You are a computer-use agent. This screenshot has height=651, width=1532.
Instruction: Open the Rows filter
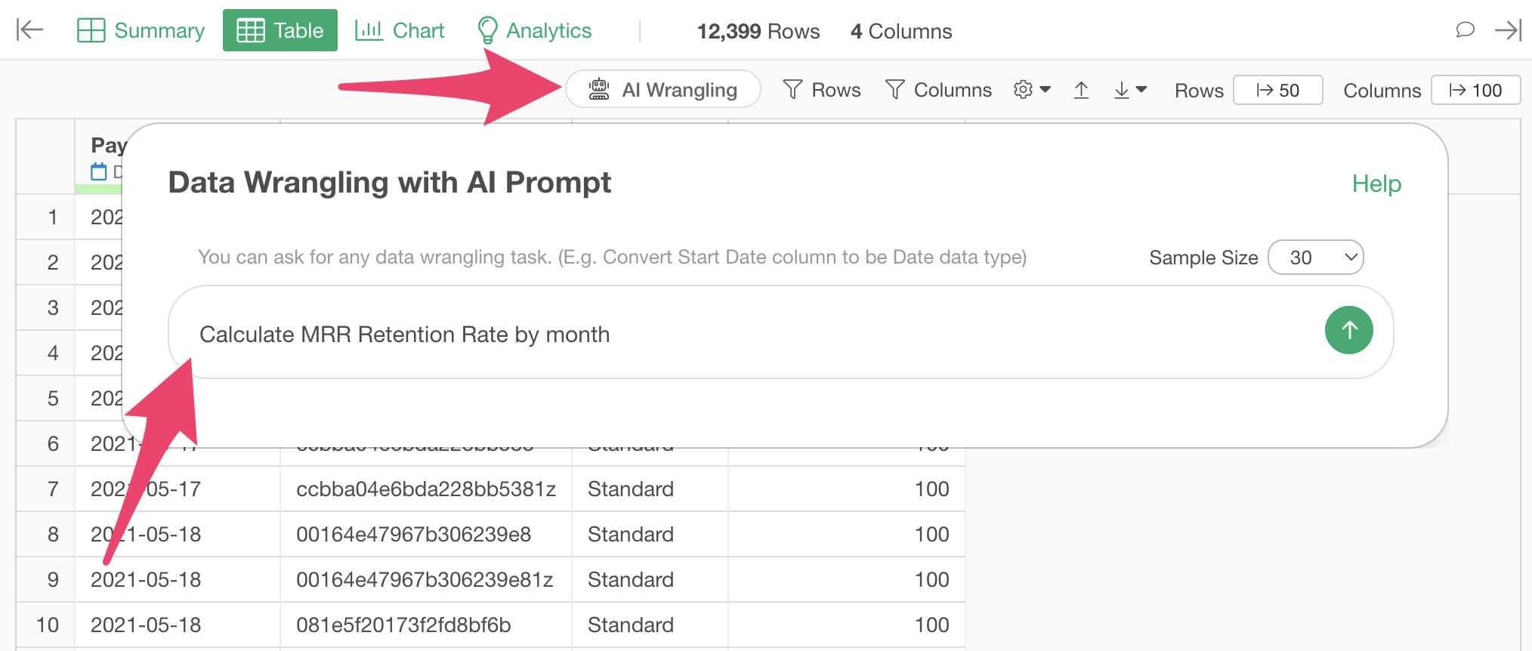click(x=822, y=90)
